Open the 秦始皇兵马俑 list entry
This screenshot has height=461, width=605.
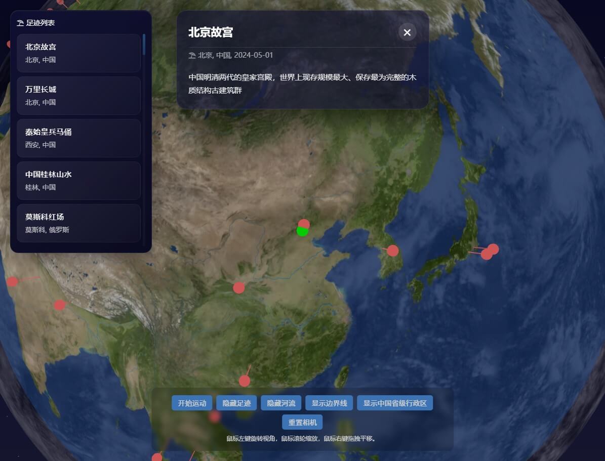click(78, 138)
